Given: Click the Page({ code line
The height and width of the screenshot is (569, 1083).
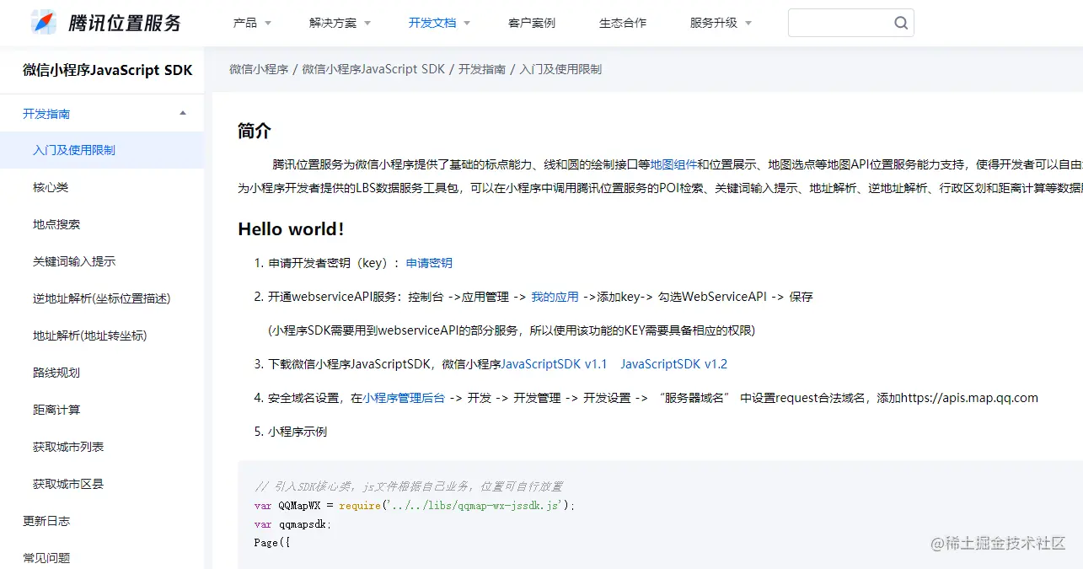Looking at the screenshot, I should 271,543.
